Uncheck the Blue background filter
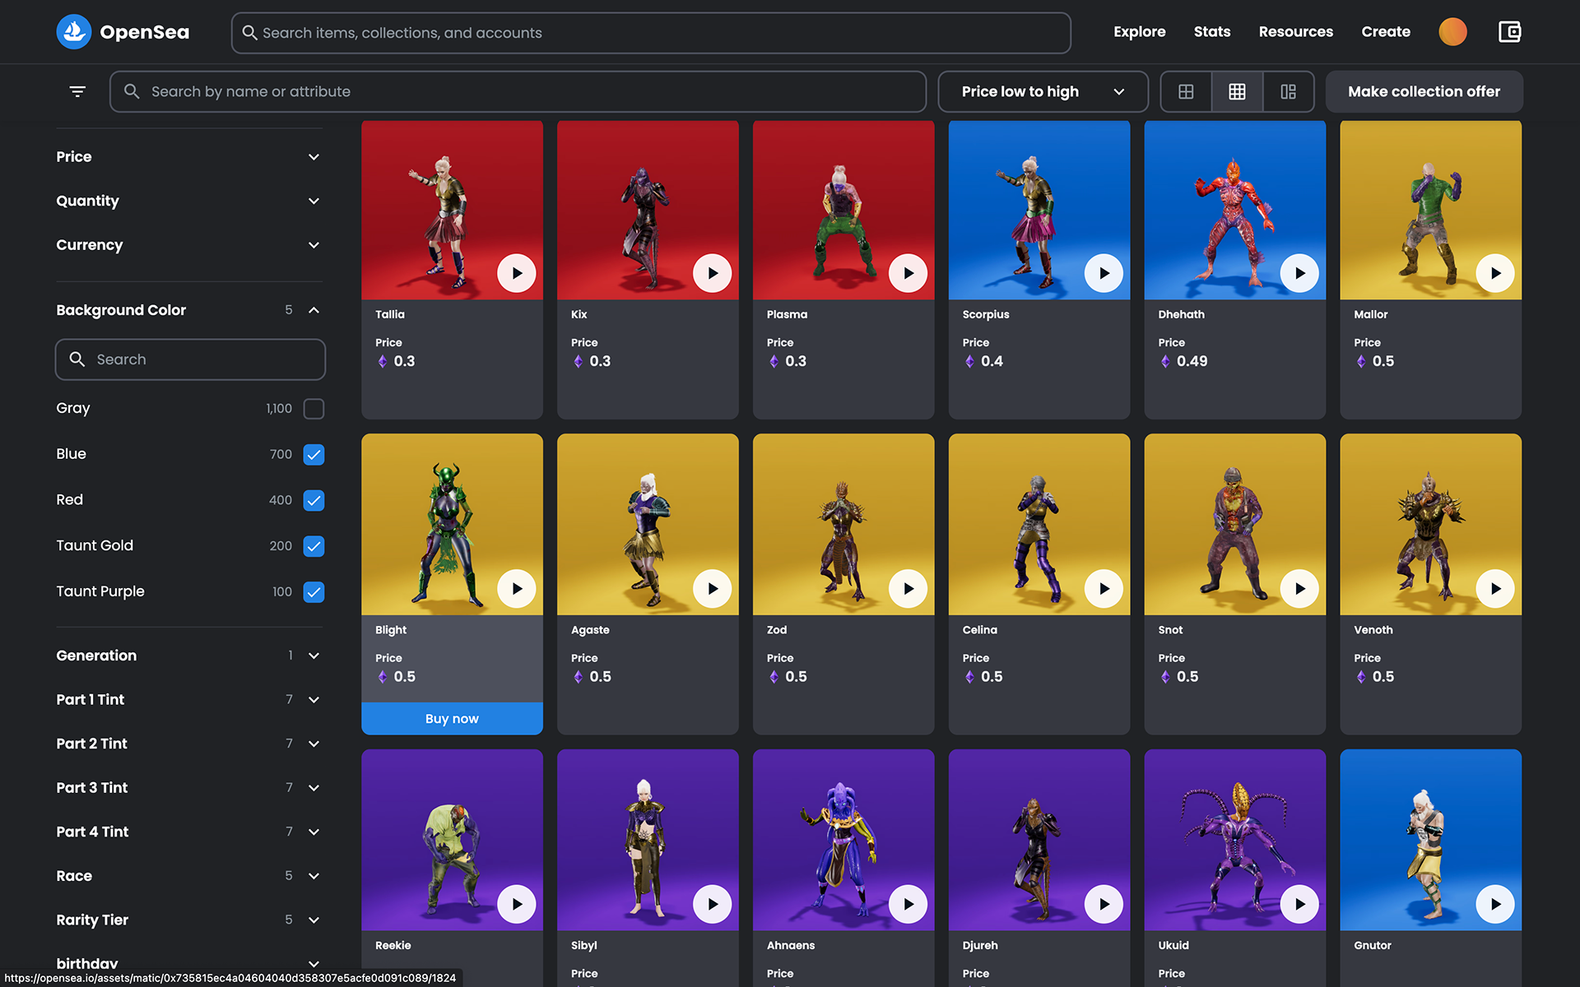This screenshot has height=987, width=1580. [314, 455]
